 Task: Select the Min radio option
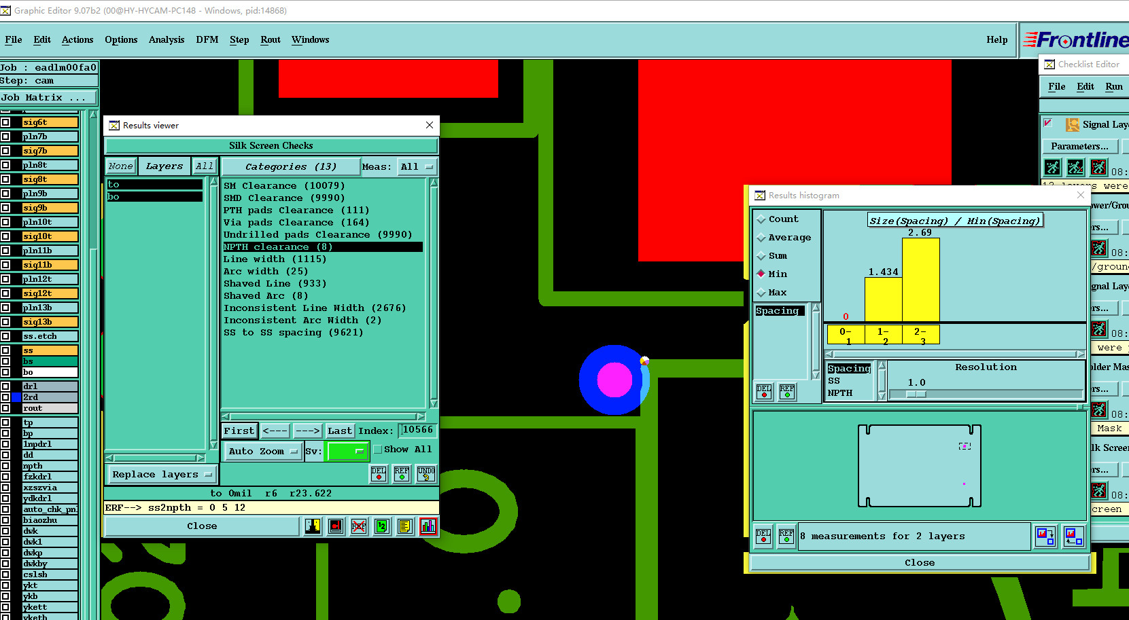[761, 274]
